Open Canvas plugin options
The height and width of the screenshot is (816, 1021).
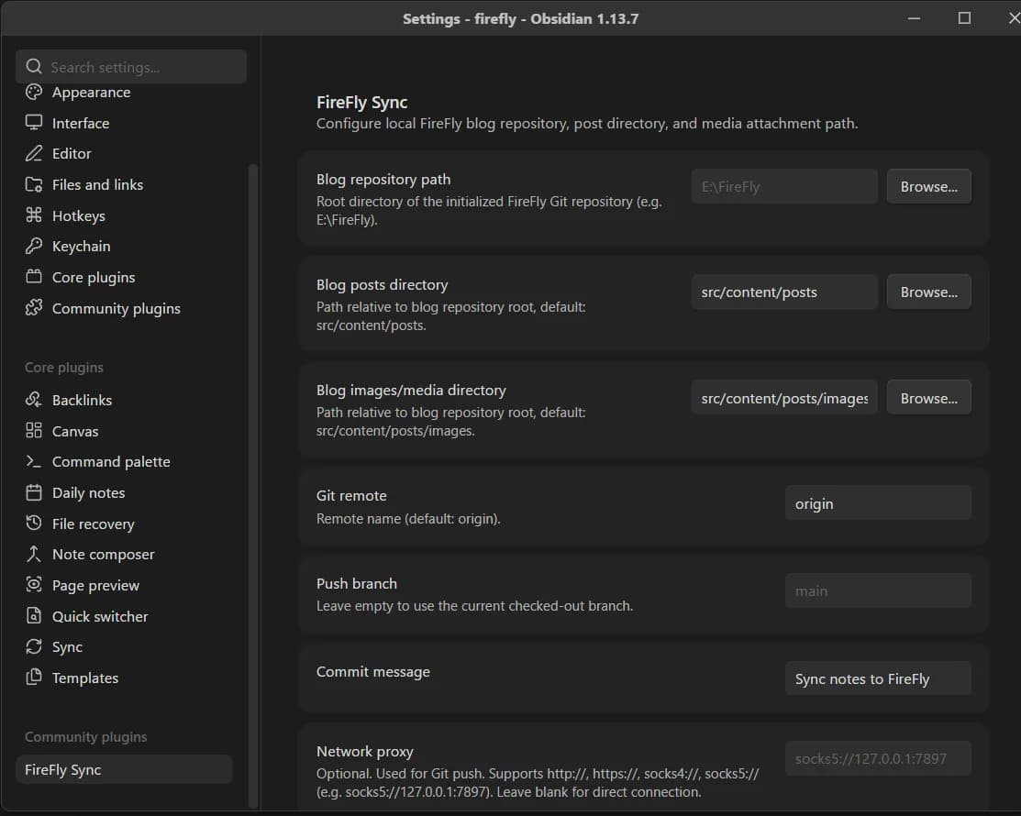[x=124, y=431]
